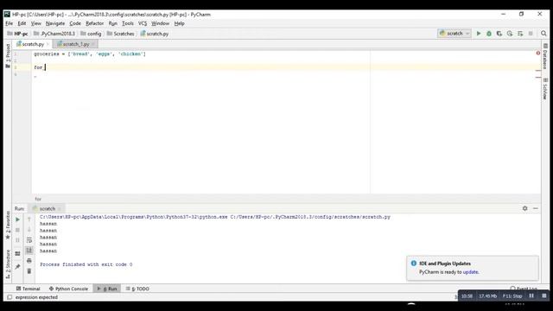Open the Code menu

coord(75,23)
